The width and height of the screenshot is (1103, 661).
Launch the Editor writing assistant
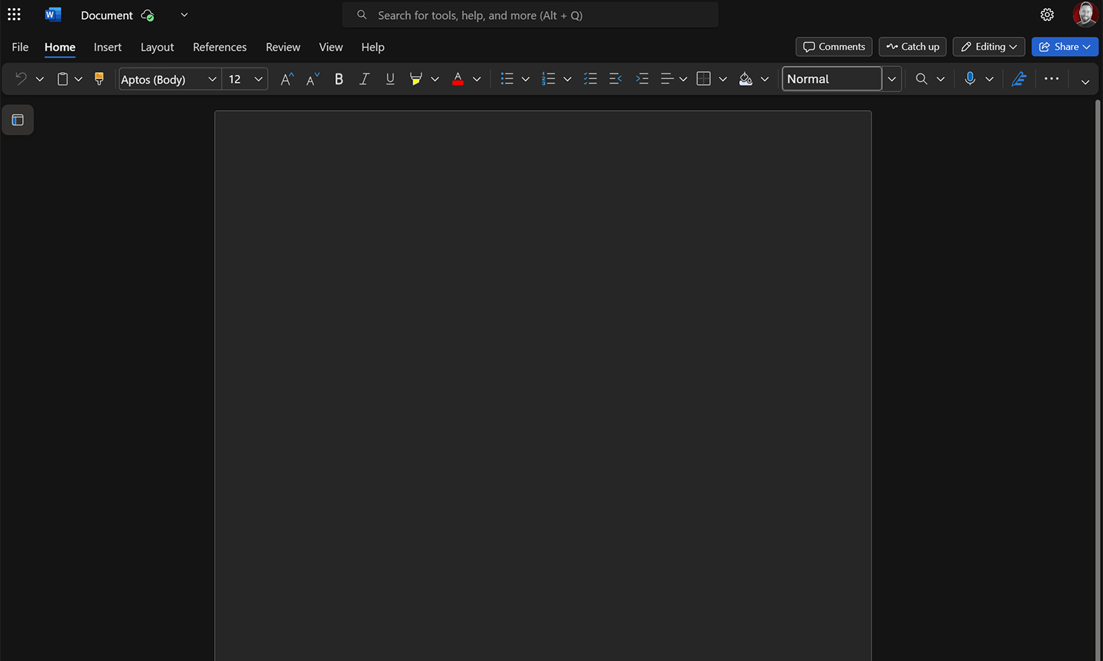(1018, 79)
